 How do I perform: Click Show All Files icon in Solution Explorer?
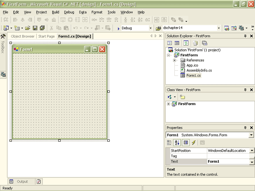click(x=195, y=43)
